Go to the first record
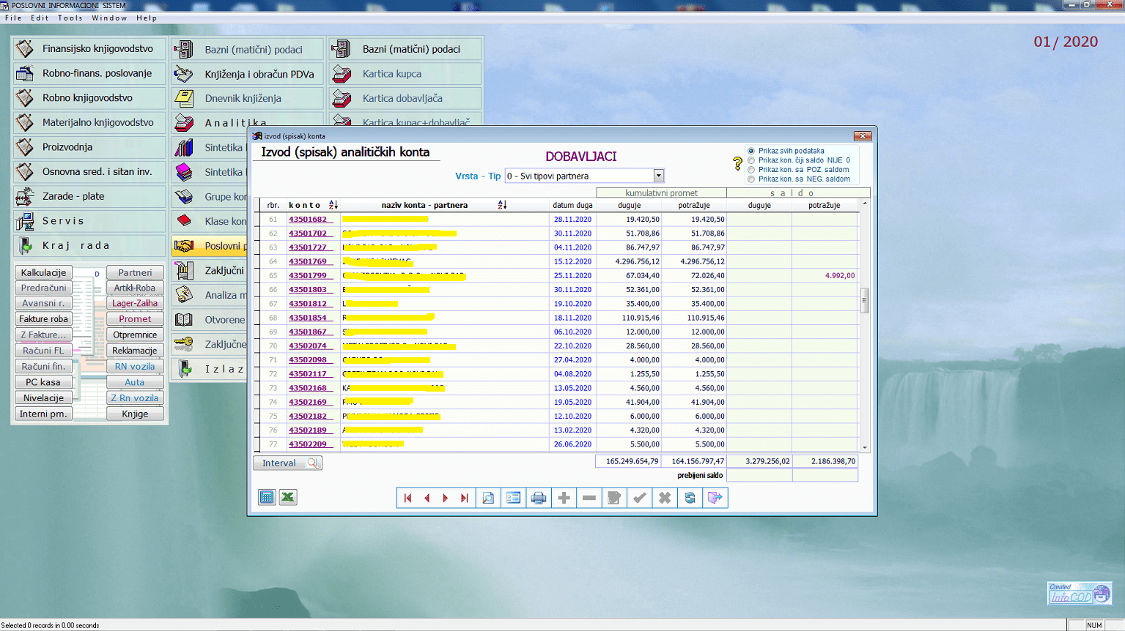This screenshot has width=1125, height=631. pos(408,498)
